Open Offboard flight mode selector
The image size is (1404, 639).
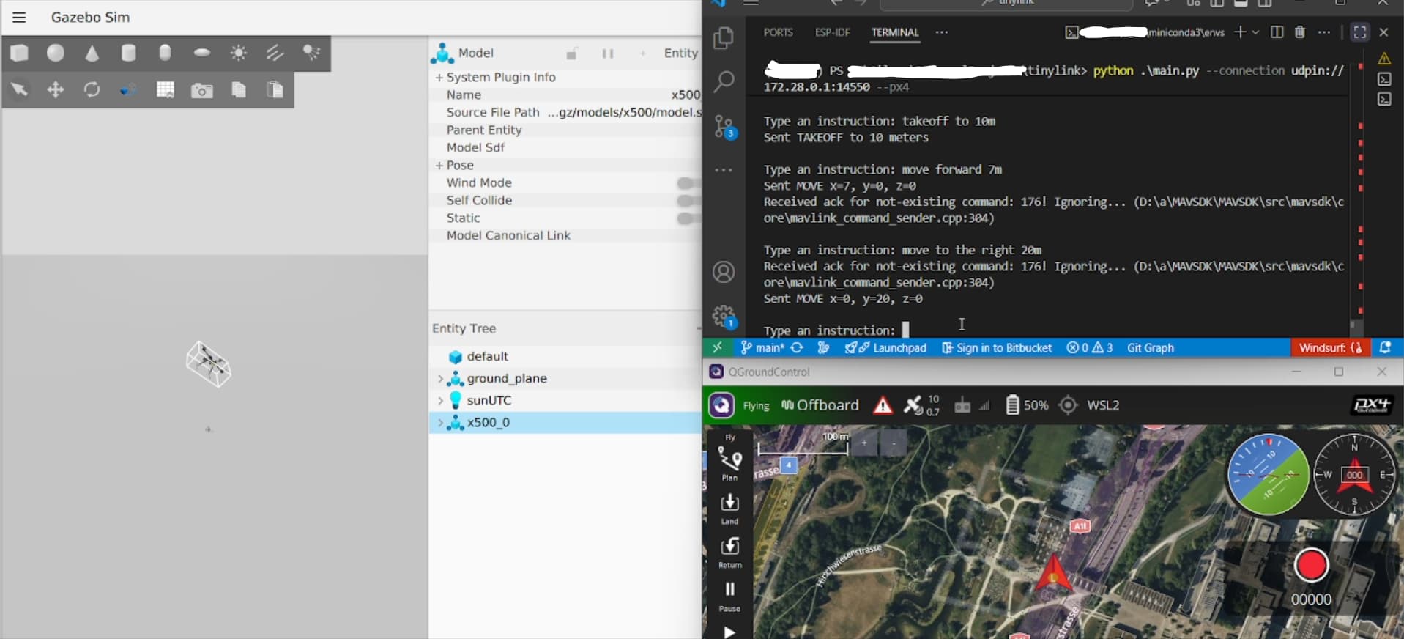pos(820,405)
